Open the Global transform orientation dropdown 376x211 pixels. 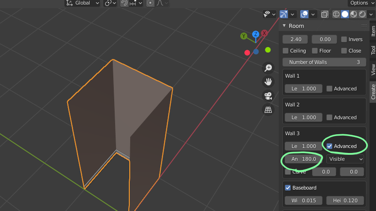click(83, 3)
